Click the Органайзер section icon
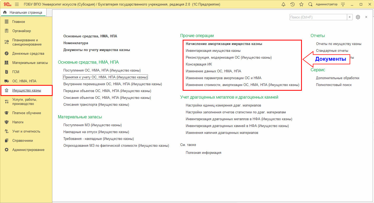This screenshot has height=203, width=374. tap(7, 31)
